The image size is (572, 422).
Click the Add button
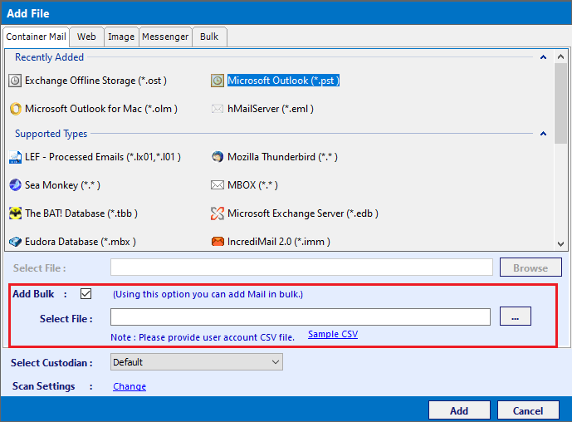coord(459,410)
